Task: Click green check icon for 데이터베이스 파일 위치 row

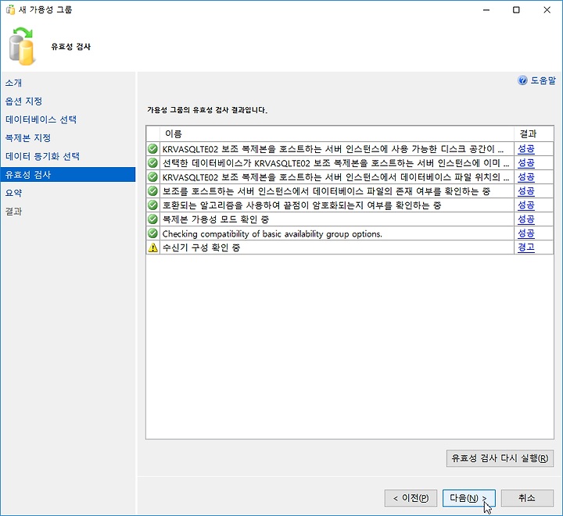Action: (x=153, y=177)
